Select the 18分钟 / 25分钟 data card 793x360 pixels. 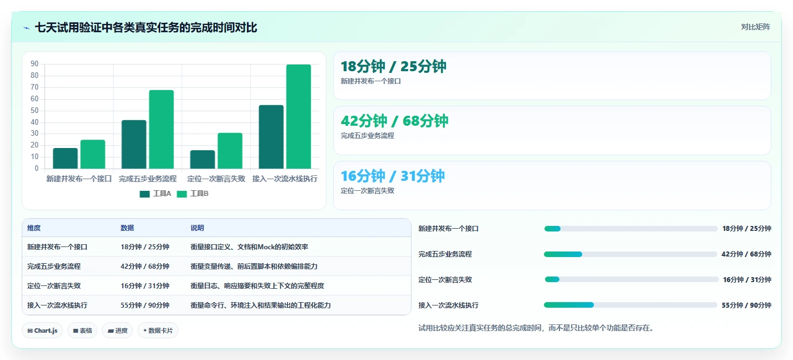click(552, 76)
